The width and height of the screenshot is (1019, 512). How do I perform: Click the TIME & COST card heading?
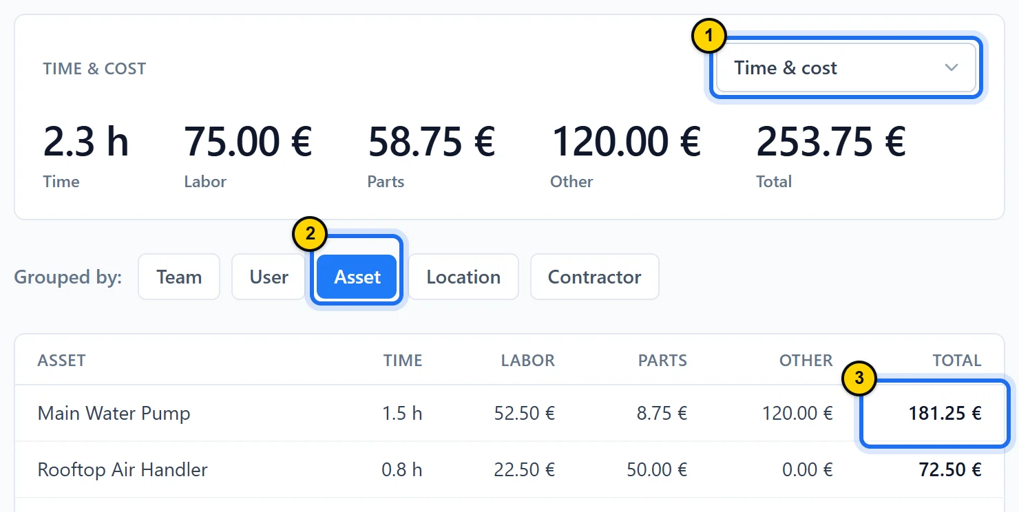[x=94, y=69]
